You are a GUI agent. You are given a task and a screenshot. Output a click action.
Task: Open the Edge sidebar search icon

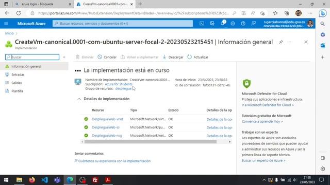(x=322, y=24)
